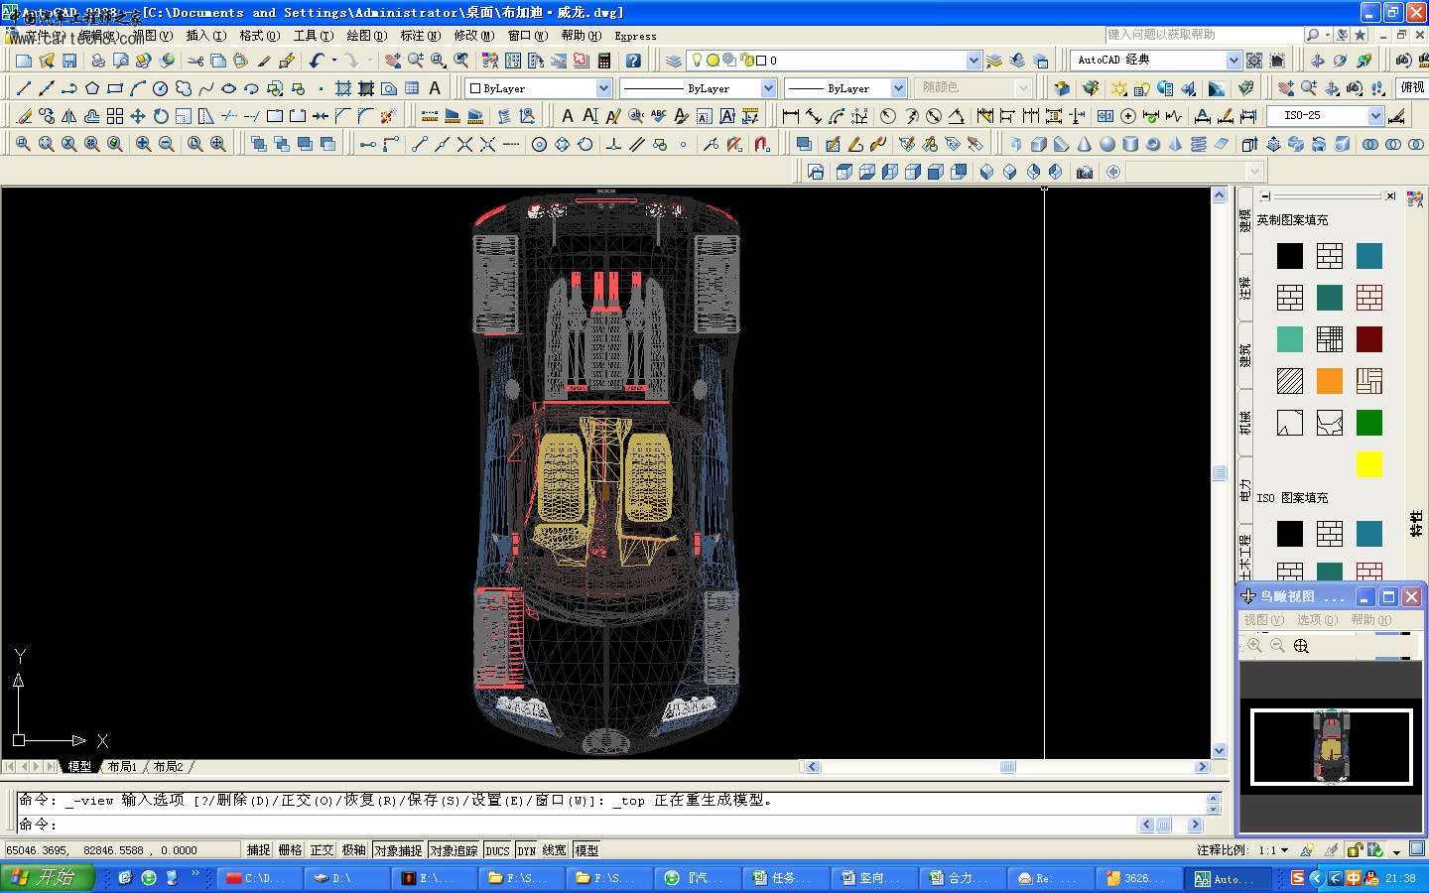Click the Undo arrow icon

tap(316, 61)
